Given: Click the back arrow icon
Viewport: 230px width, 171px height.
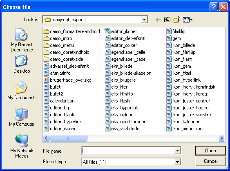Looking at the screenshot, I should click(158, 20).
